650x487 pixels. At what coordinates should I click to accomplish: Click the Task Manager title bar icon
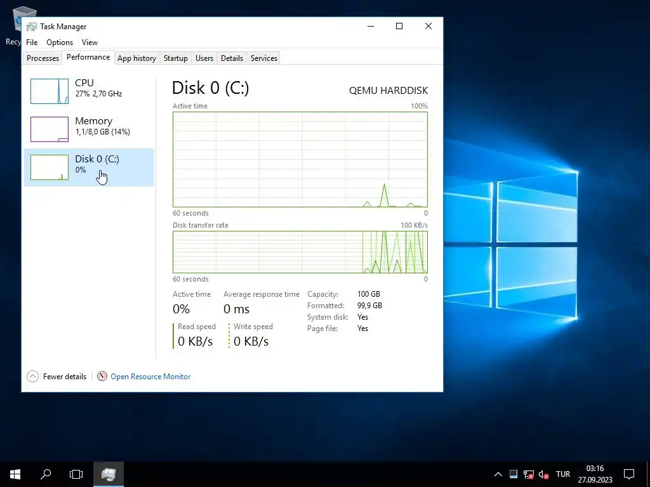click(32, 27)
